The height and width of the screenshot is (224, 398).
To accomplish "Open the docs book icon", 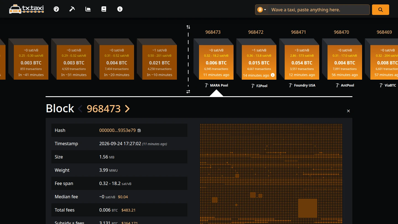I will click(104, 9).
